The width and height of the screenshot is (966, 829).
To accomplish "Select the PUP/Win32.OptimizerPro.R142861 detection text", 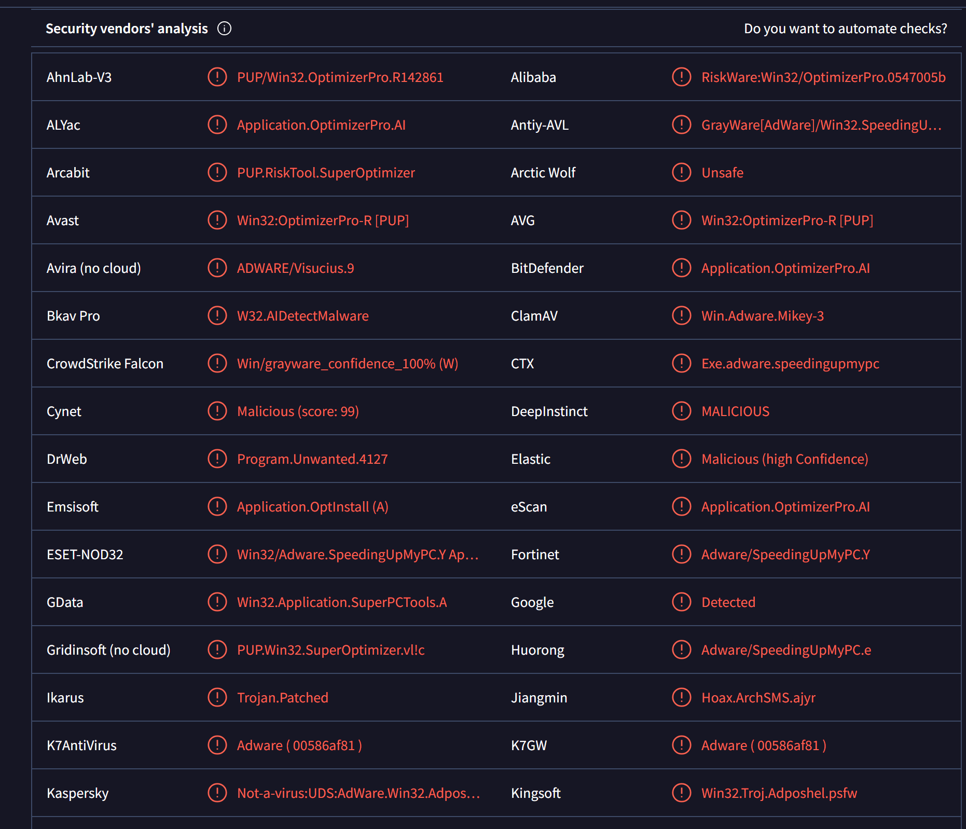I will [x=340, y=77].
